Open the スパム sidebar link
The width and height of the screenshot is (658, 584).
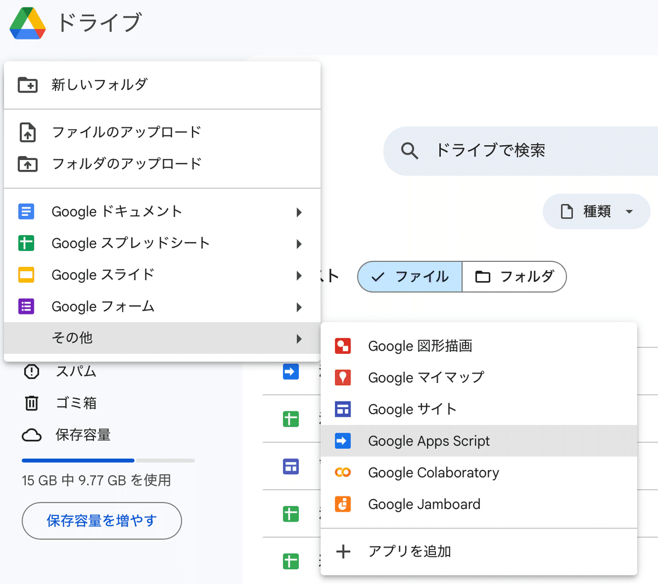tap(76, 371)
